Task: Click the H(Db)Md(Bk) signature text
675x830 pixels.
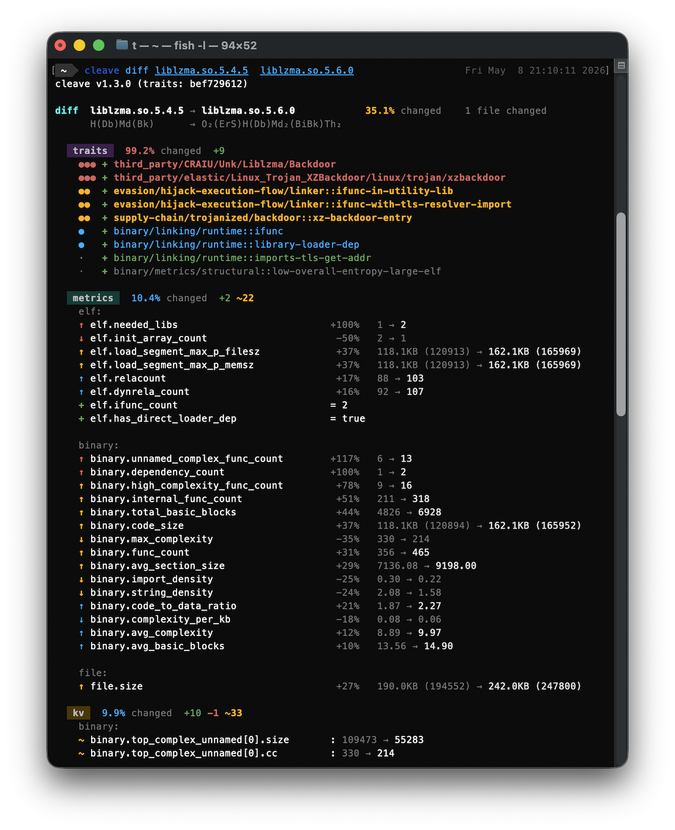Action: point(122,124)
